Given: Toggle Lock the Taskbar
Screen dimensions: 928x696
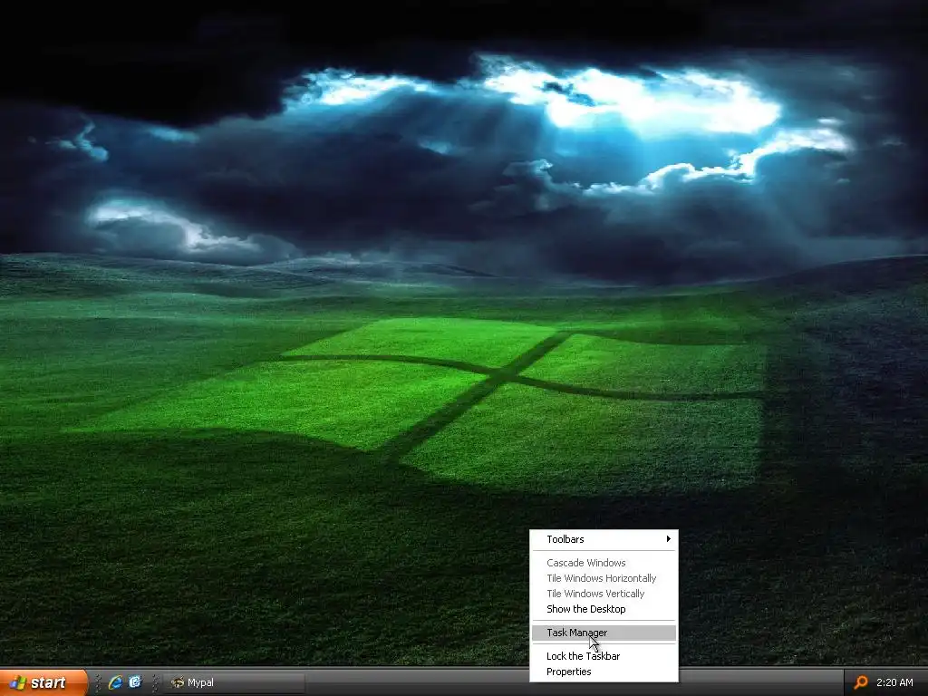Looking at the screenshot, I should tap(604, 656).
